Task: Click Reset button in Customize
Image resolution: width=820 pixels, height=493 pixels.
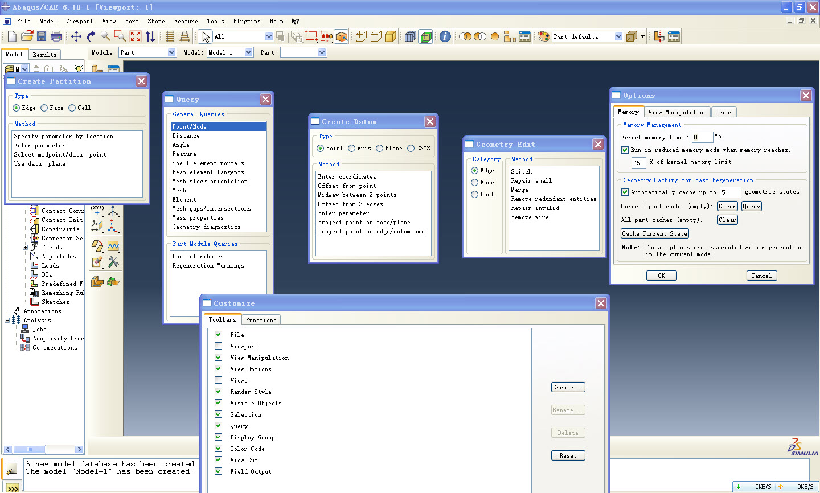Action: click(568, 455)
